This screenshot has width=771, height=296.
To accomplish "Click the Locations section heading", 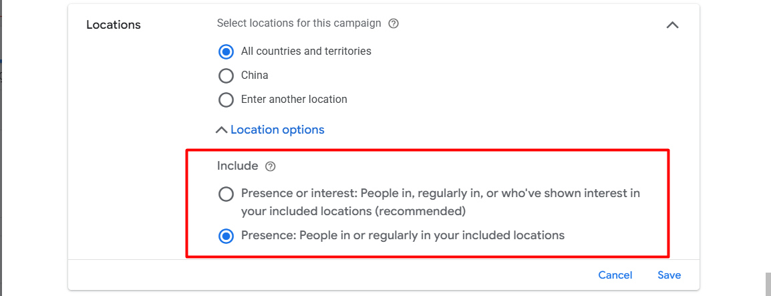I will click(114, 25).
